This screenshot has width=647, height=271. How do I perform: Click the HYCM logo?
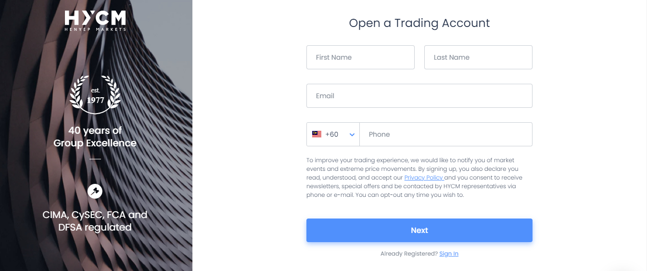pos(95,21)
